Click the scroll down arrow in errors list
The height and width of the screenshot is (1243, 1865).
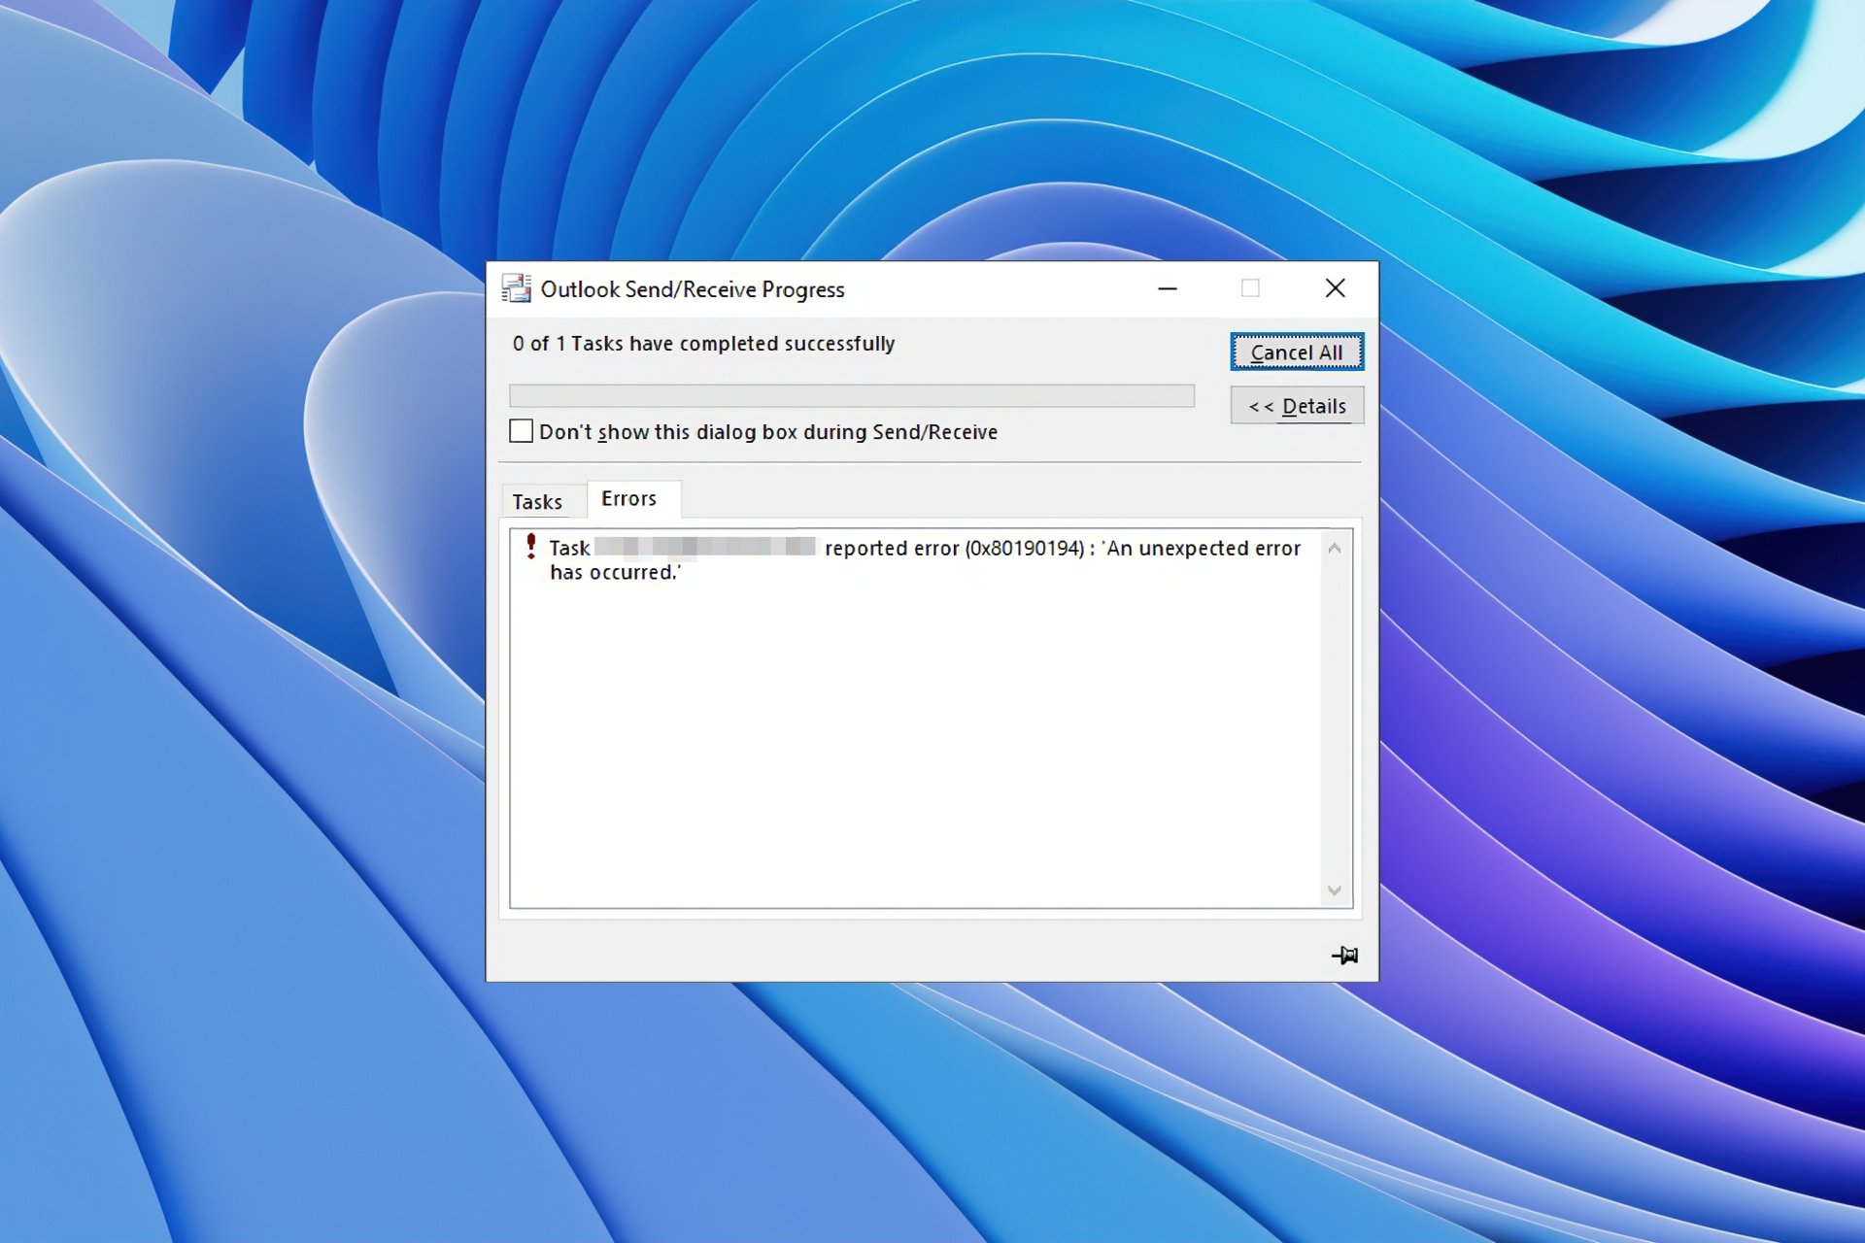(1335, 890)
